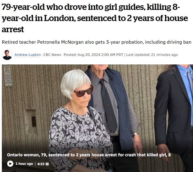Play the video with the play button
This screenshot has height=172, width=193.
pyautogui.click(x=10, y=164)
